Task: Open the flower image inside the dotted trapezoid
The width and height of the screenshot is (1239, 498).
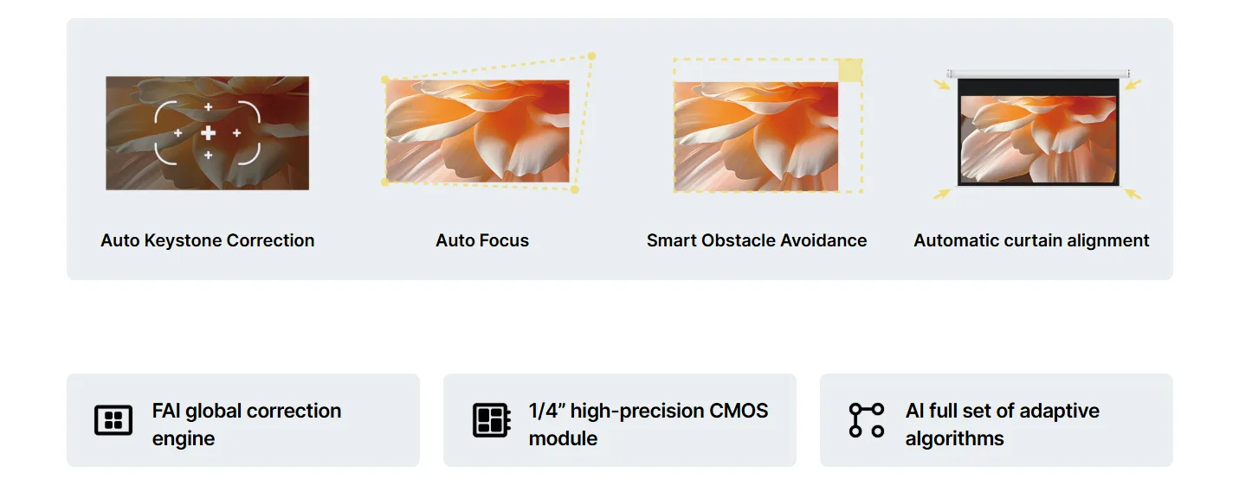Action: (x=478, y=131)
